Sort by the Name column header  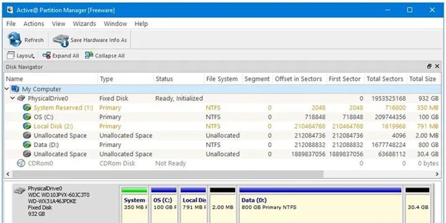[x=51, y=79]
